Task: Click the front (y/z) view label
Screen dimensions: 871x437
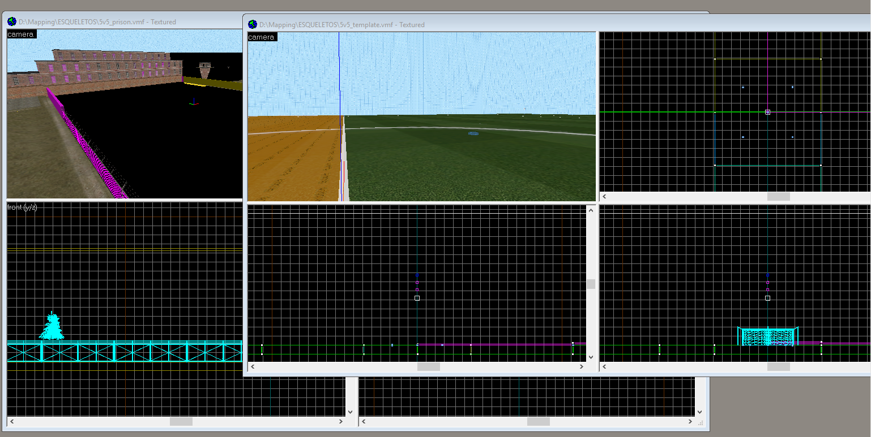Action: pos(22,207)
